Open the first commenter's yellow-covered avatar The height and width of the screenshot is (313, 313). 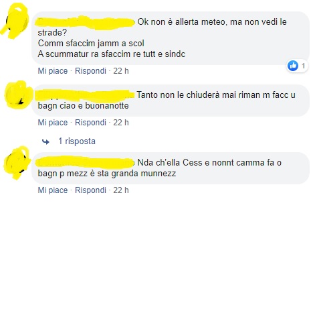[15, 21]
